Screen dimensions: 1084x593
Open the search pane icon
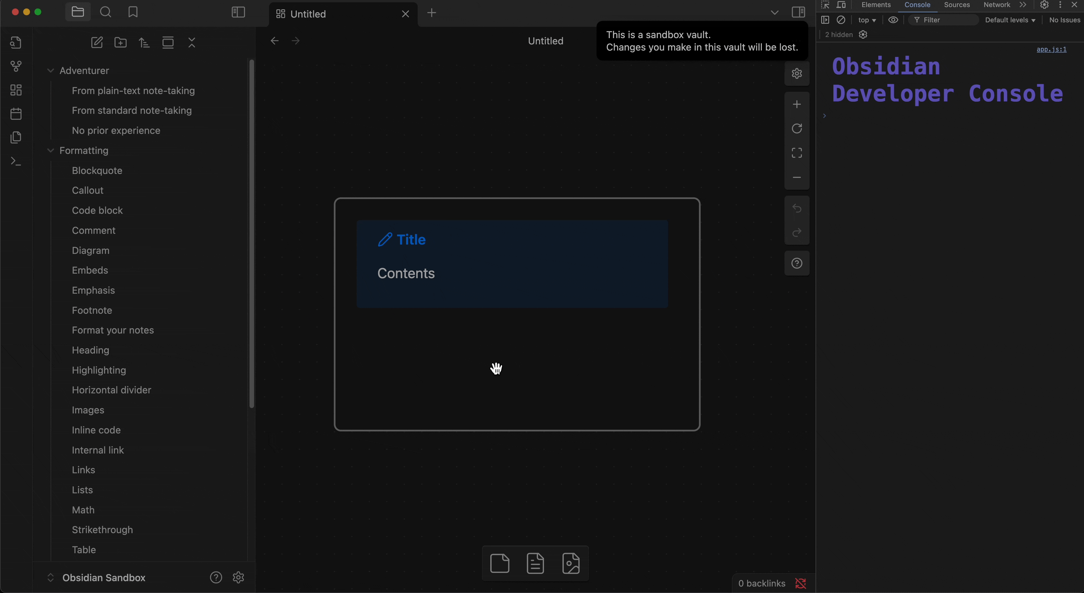[x=106, y=12]
